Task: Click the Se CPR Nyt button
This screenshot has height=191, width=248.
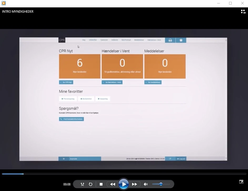Action: click(x=66, y=82)
